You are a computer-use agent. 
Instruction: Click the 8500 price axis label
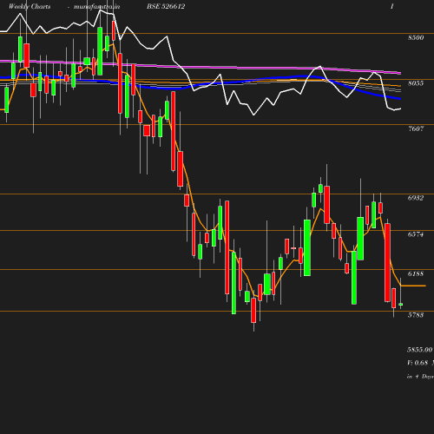[x=416, y=37]
